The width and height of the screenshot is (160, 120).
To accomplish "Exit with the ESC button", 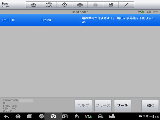I will click(x=150, y=105).
